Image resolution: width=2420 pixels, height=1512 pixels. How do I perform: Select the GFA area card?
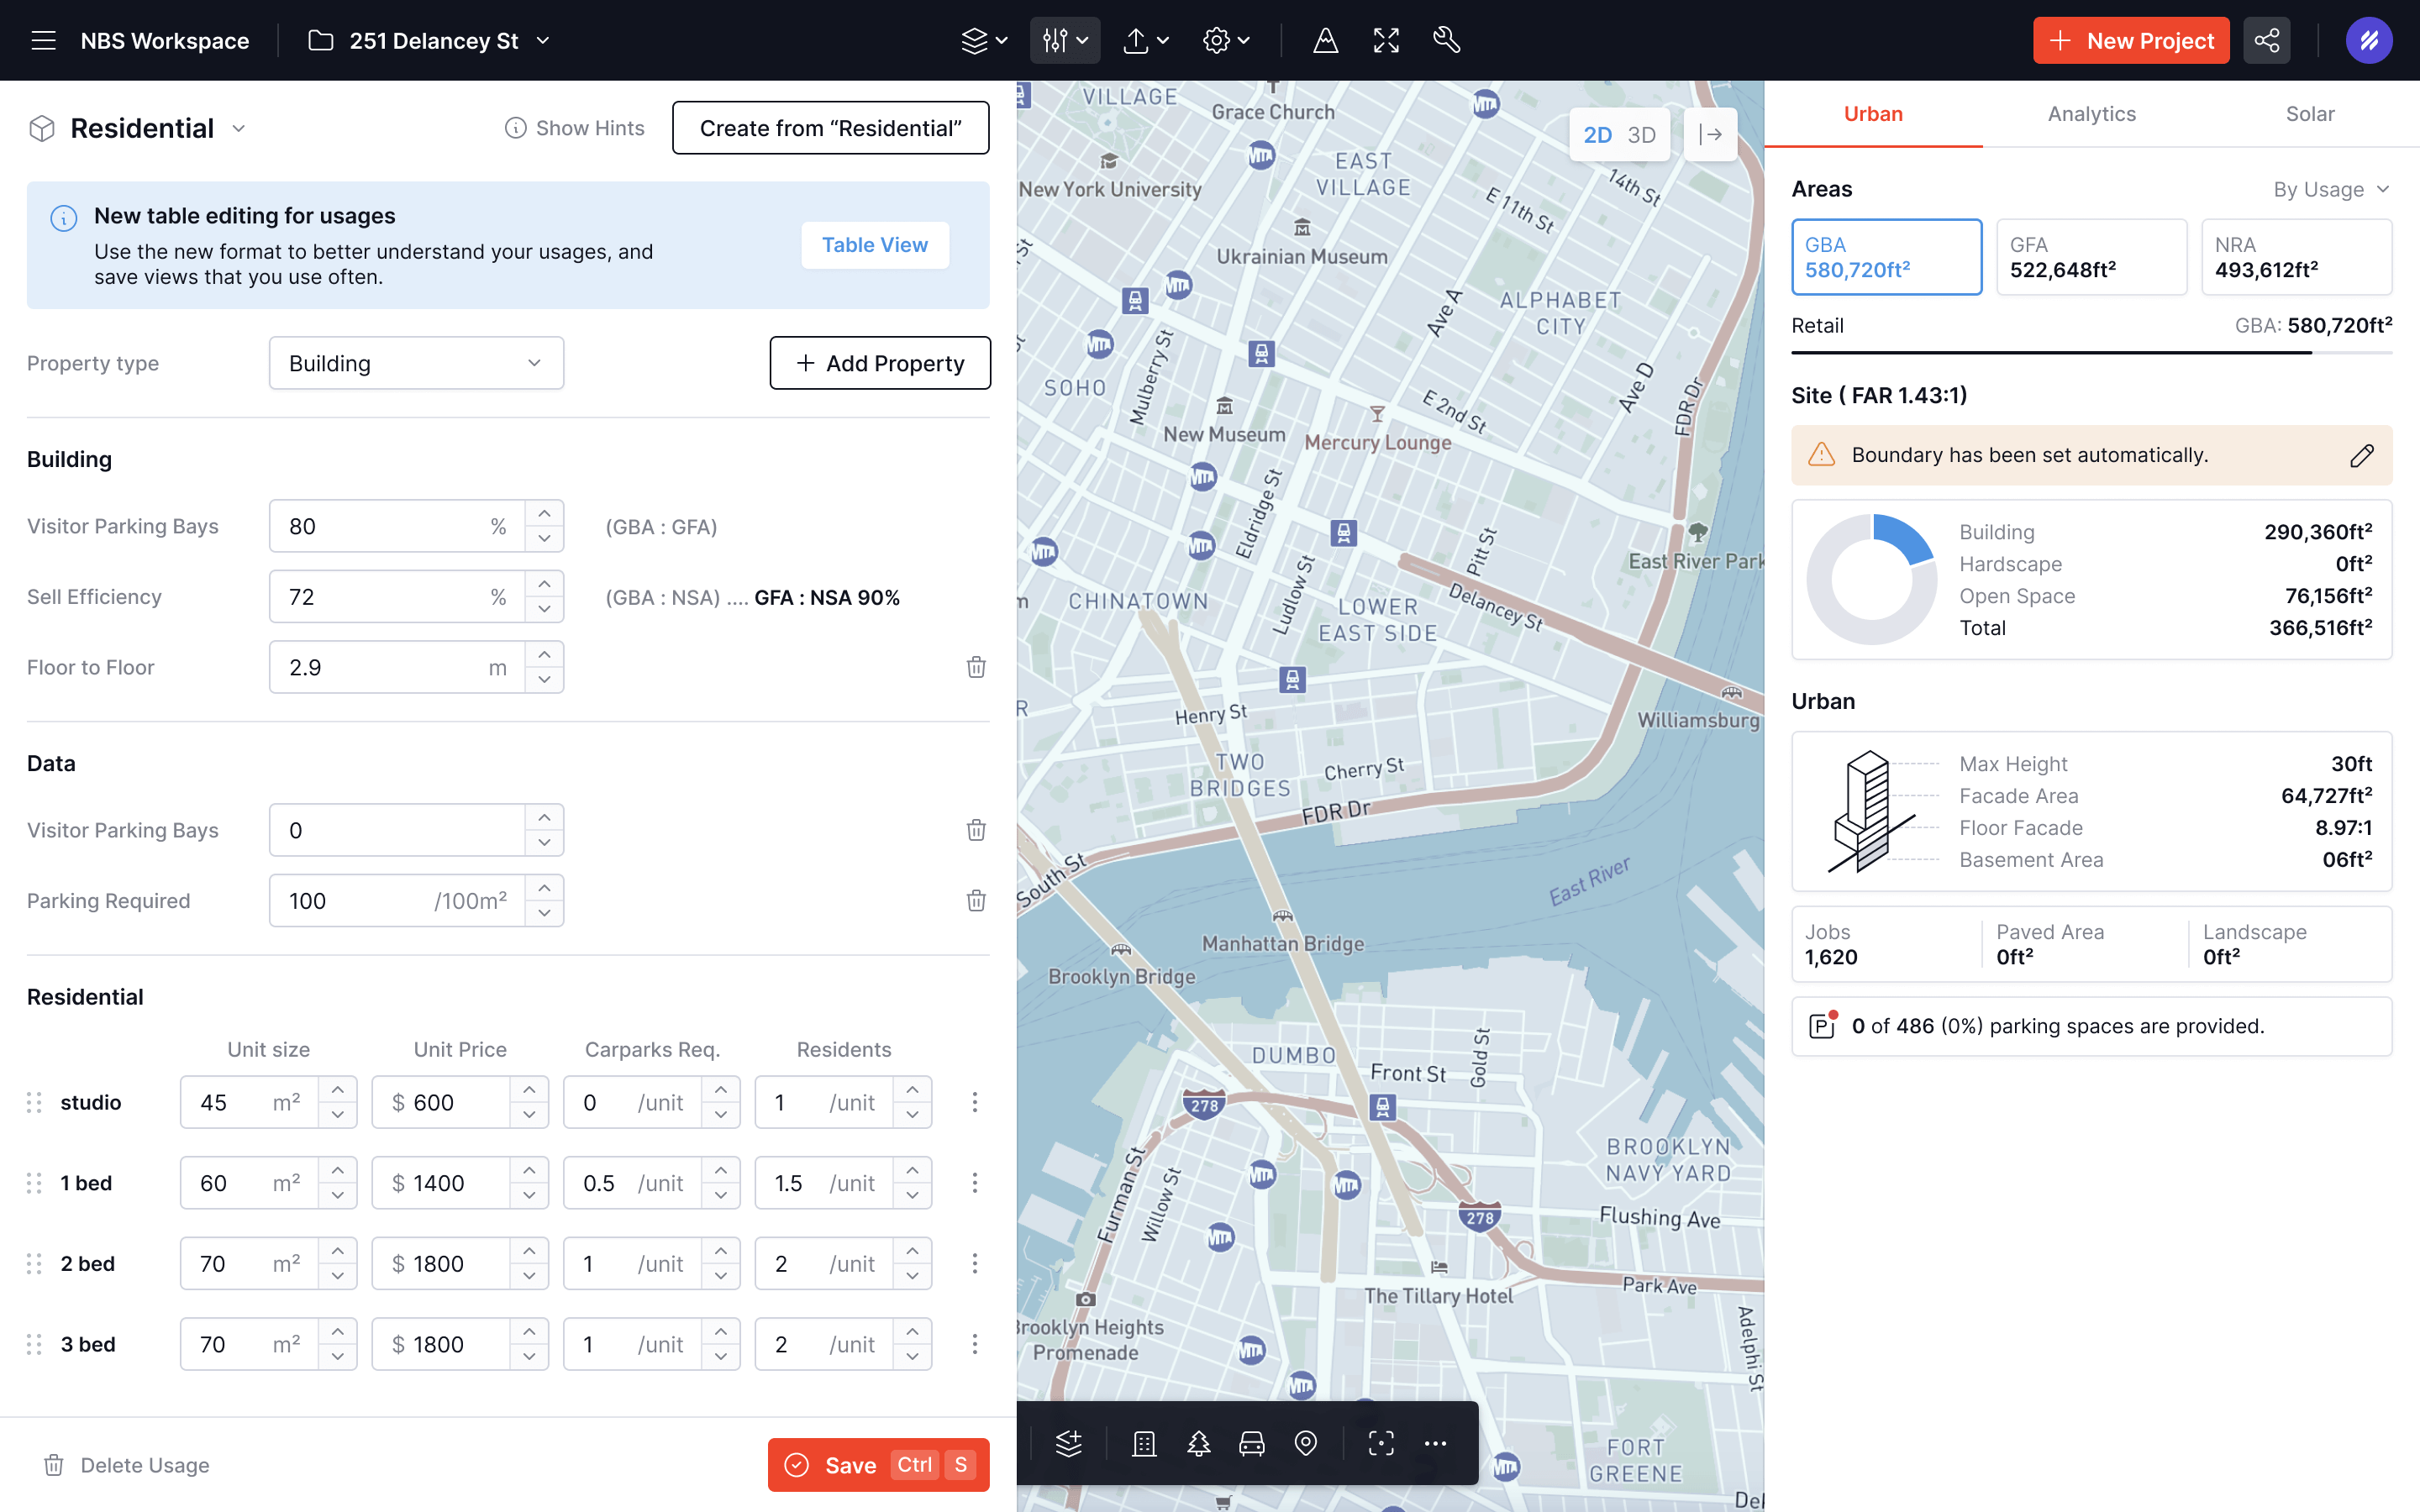[x=2091, y=257]
